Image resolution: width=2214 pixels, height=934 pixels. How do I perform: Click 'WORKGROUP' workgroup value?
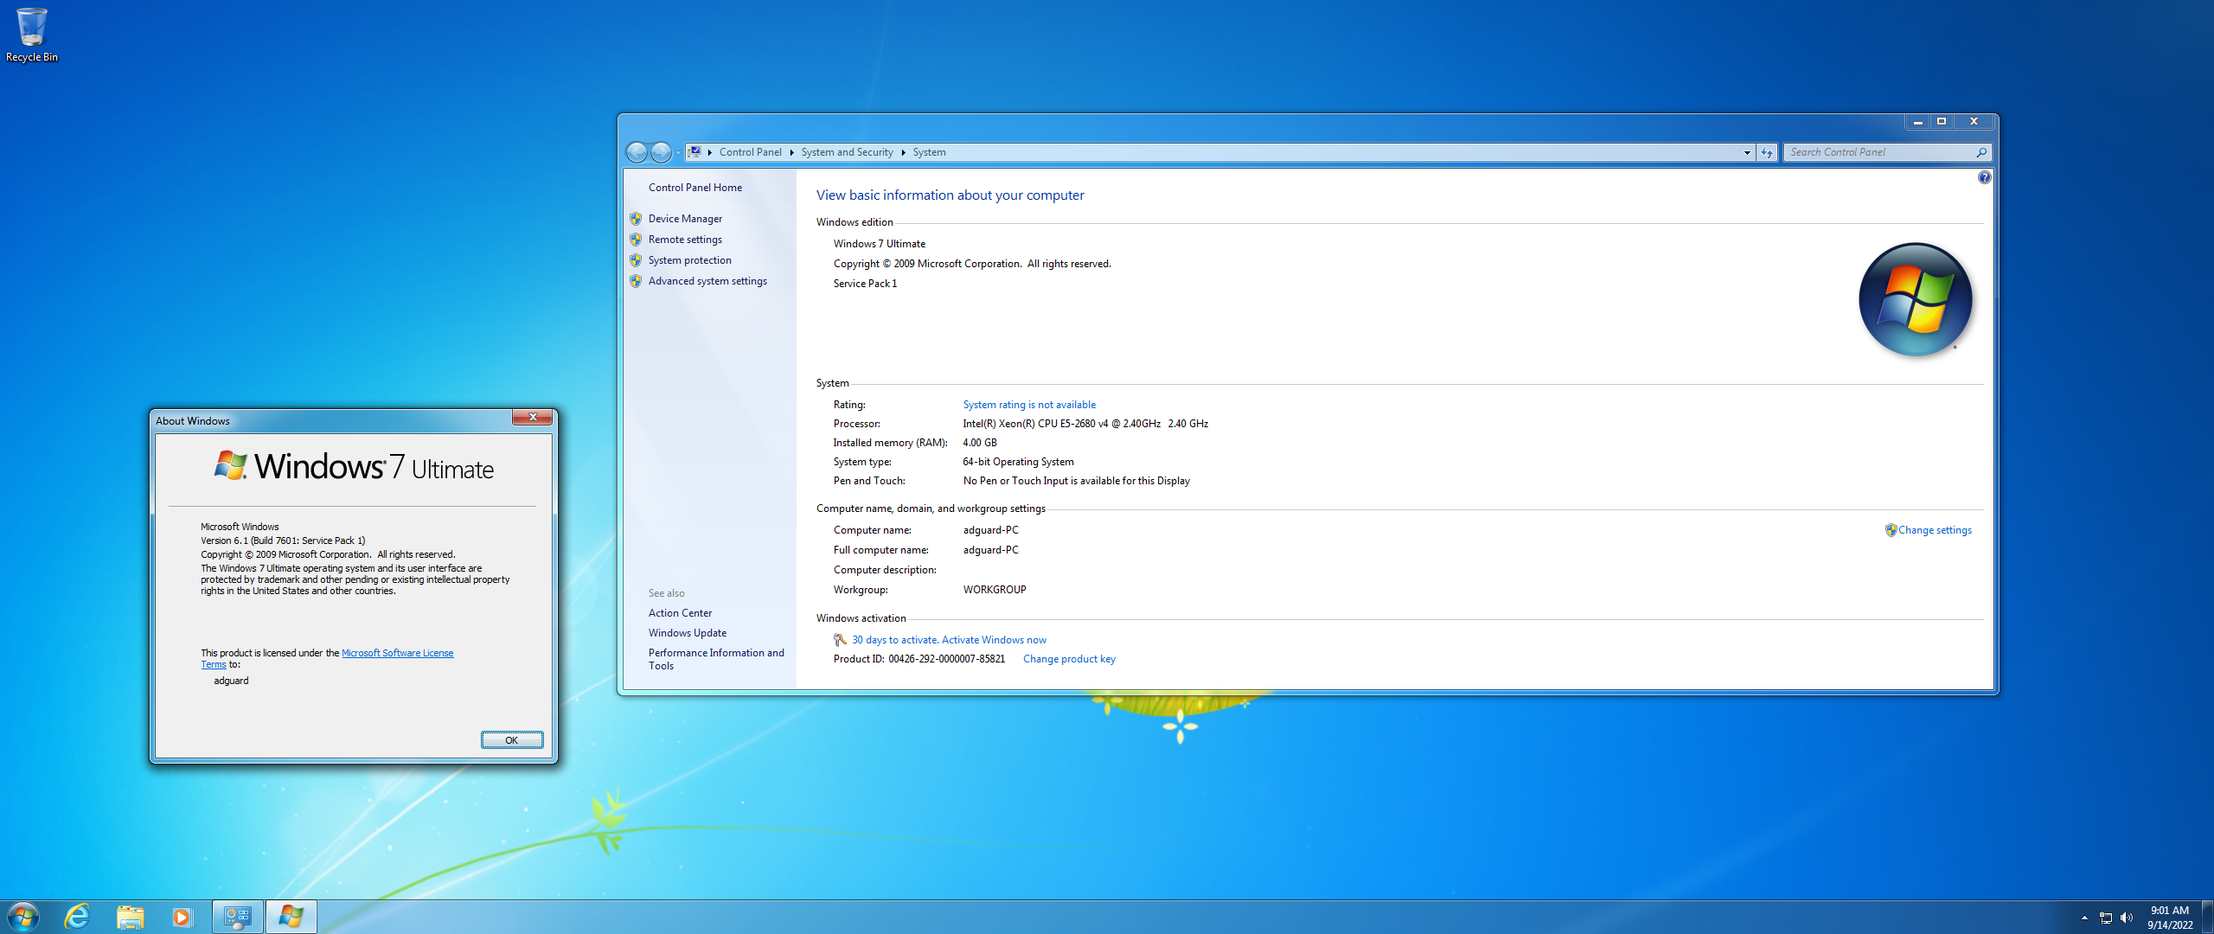pyautogui.click(x=995, y=590)
